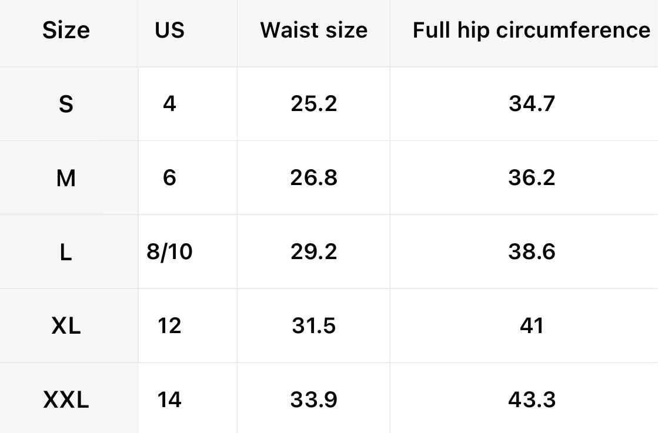
Task: Select waist size 33.9 value
Action: pyautogui.click(x=313, y=400)
